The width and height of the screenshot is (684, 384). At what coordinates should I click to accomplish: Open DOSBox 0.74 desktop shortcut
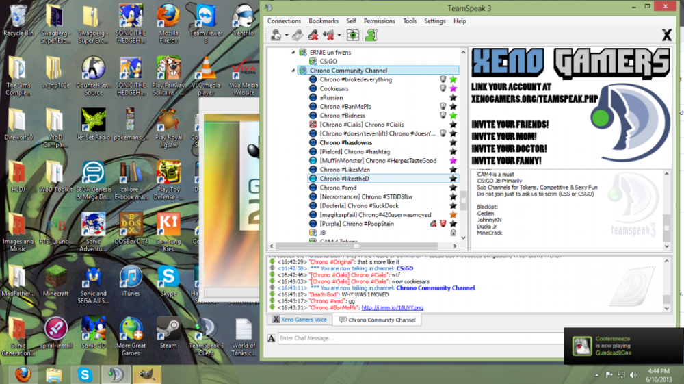[131, 229]
